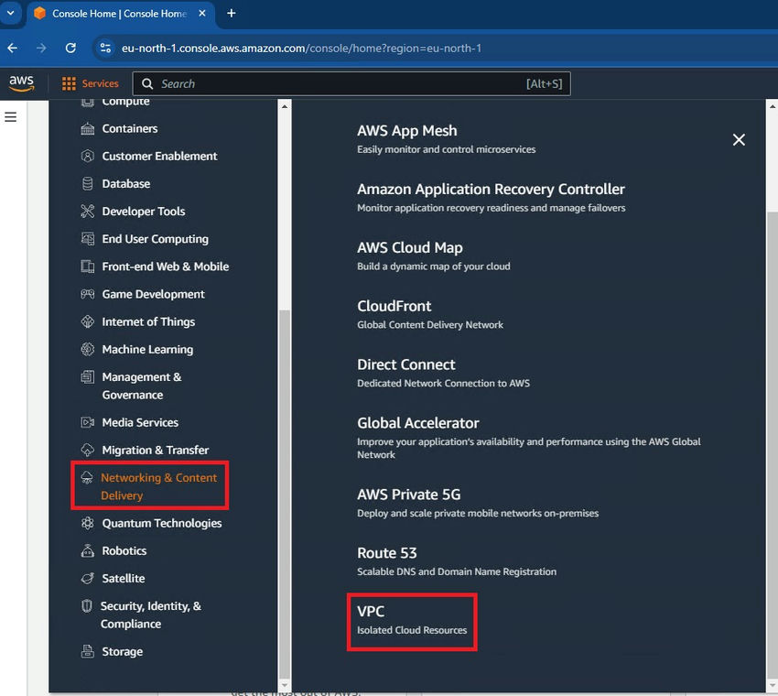Click the Robotics icon
This screenshot has height=696, width=778.
tap(87, 550)
